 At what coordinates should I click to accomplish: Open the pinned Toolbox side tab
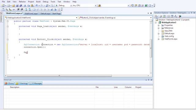coord(1,17)
